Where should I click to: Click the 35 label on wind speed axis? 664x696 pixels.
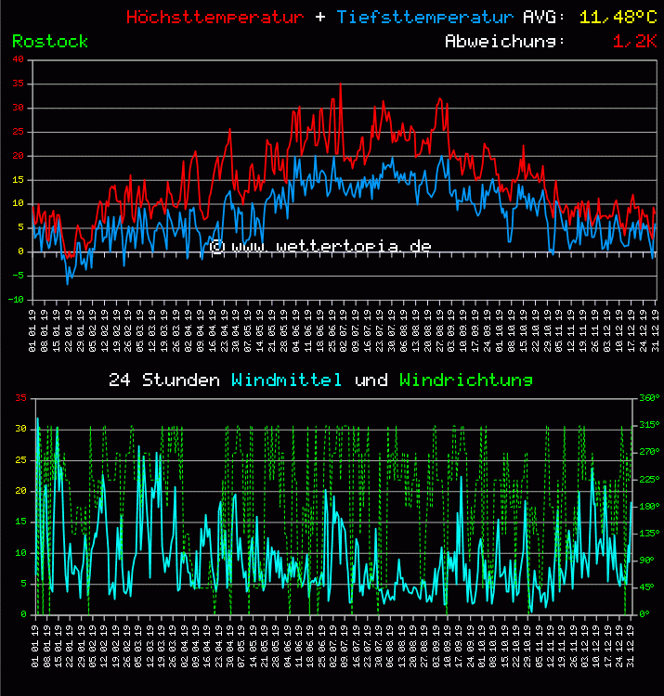[x=20, y=398]
